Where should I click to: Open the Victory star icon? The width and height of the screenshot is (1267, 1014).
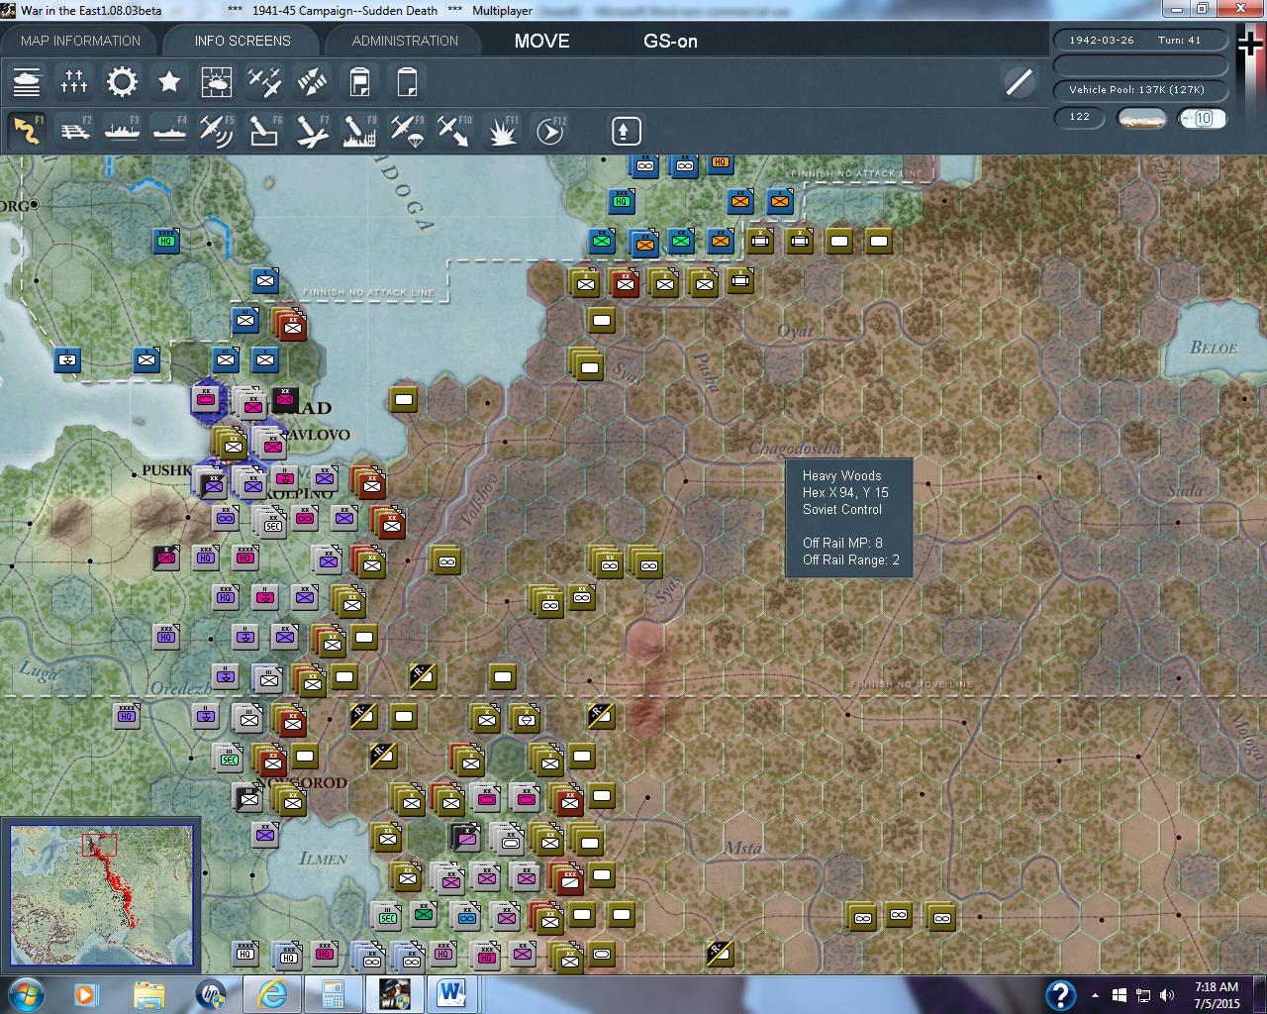[169, 81]
